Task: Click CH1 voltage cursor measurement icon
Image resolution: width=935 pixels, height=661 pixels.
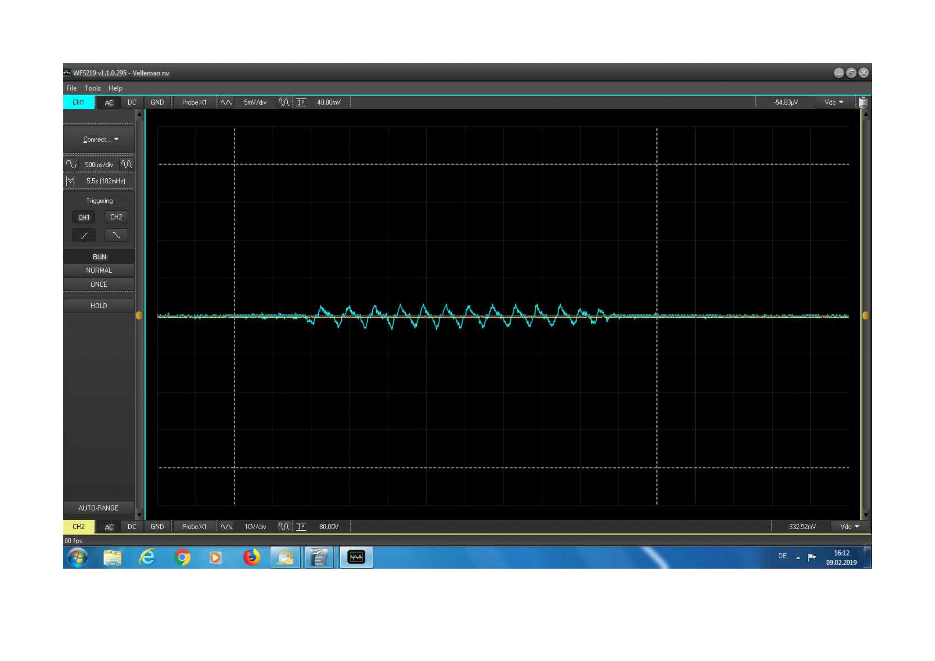Action: [x=301, y=103]
